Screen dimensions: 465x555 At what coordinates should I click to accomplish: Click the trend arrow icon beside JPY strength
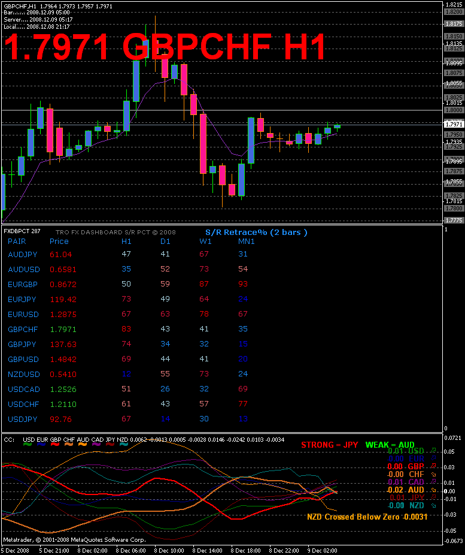(x=433, y=497)
